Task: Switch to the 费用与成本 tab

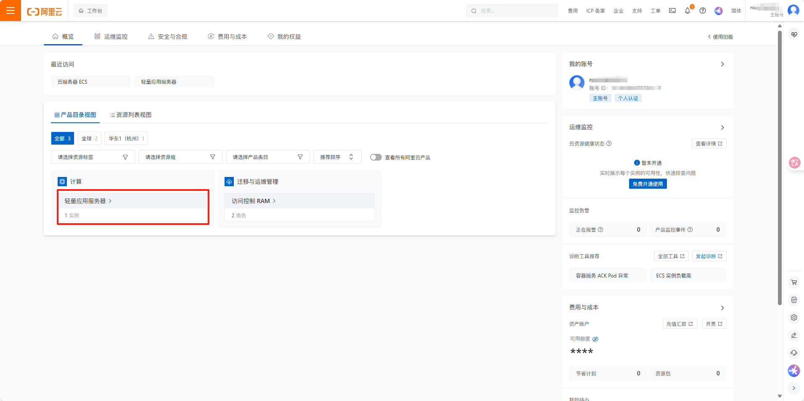Action: (x=227, y=37)
